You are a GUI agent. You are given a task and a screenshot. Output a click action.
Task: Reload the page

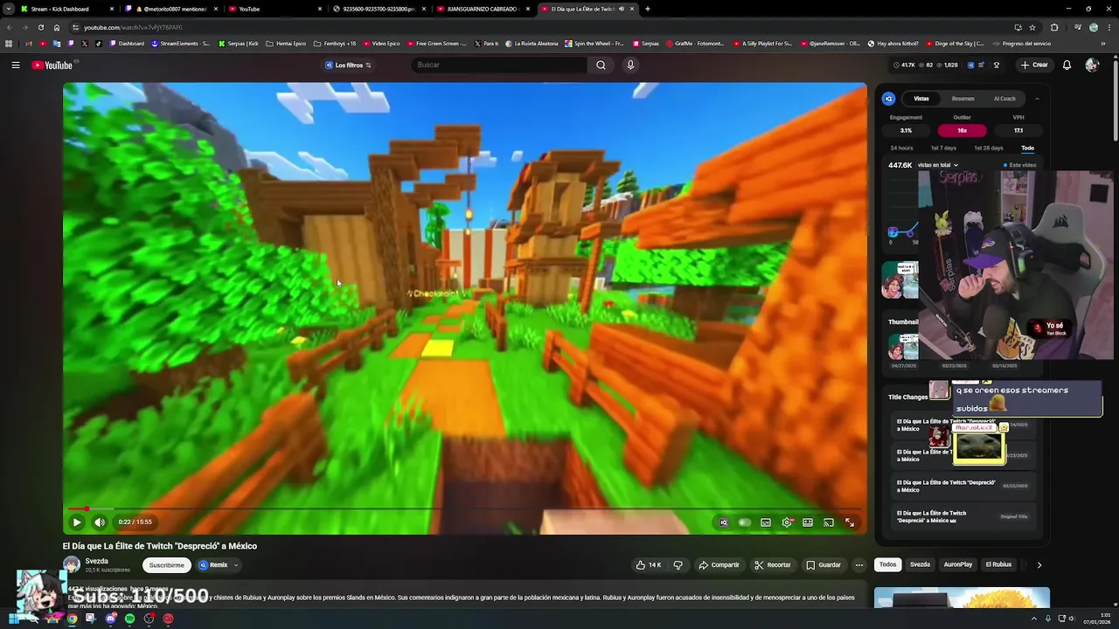[40, 27]
